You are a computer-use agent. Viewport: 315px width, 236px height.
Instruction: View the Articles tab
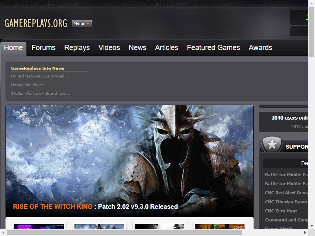pos(167,48)
